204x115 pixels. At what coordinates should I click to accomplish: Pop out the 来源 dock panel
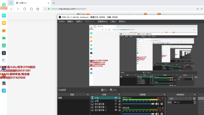(x=119, y=95)
